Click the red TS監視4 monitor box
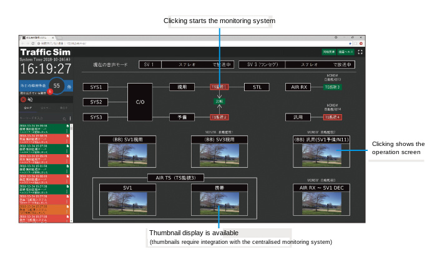Screen dimensions: 437x262 (333, 117)
